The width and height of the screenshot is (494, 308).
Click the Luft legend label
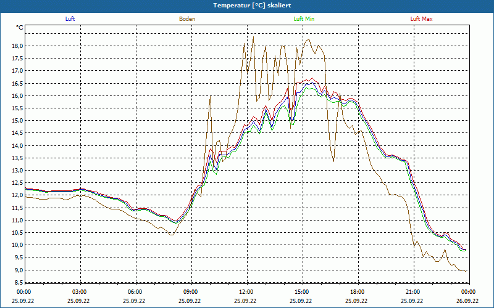(x=70, y=19)
